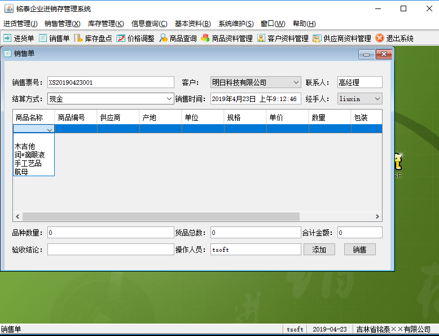This screenshot has height=336, width=439.
Task: Minimize the 销售单 inner window
Action: (366, 54)
